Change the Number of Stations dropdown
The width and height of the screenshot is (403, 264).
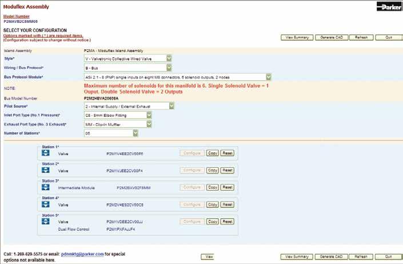coord(111,133)
